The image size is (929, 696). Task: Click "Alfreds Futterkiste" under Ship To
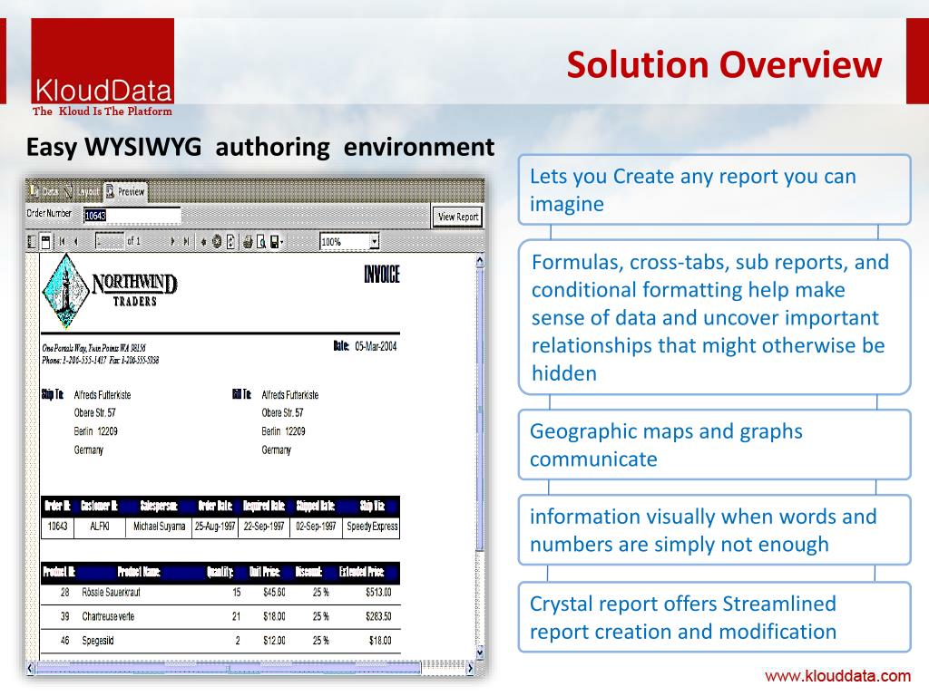103,395
